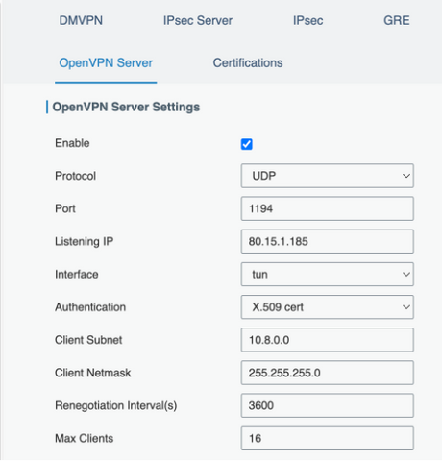The image size is (442, 461).
Task: Click the Client Subnet field with 10.8.0.0
Action: click(328, 340)
